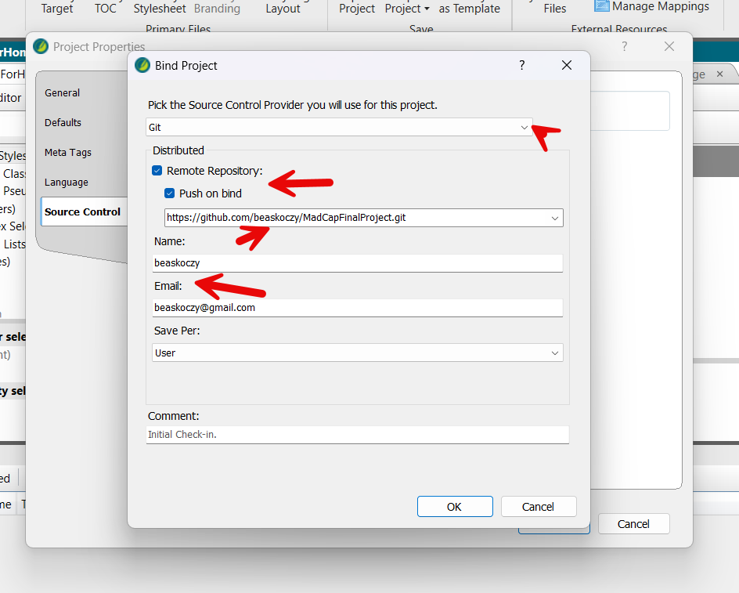The height and width of the screenshot is (593, 739).
Task: Click the as Template ribbon item
Action: 470,9
